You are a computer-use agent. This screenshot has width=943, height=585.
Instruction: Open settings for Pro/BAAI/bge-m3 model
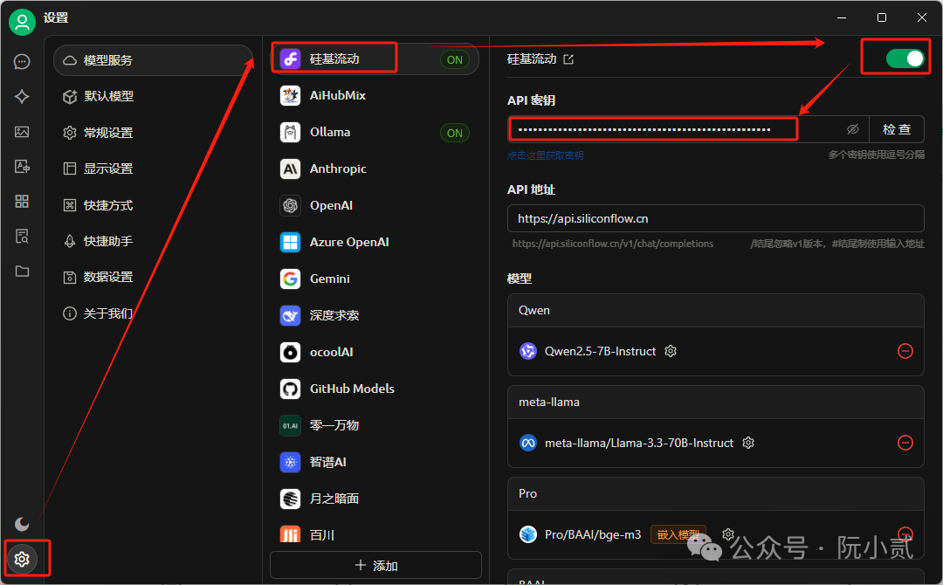pos(728,534)
